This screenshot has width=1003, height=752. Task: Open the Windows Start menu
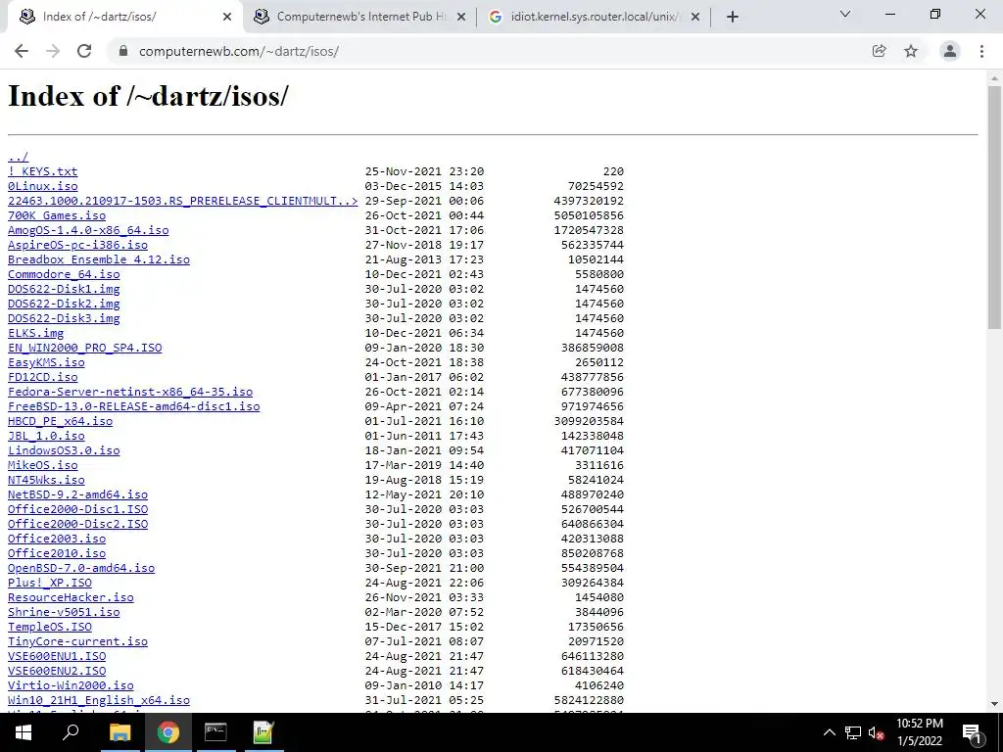click(x=24, y=732)
